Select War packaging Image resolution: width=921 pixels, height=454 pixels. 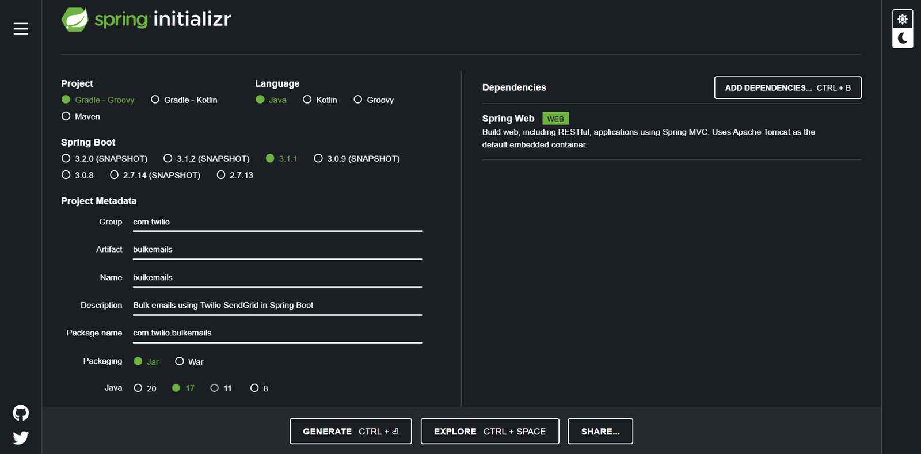pos(189,361)
